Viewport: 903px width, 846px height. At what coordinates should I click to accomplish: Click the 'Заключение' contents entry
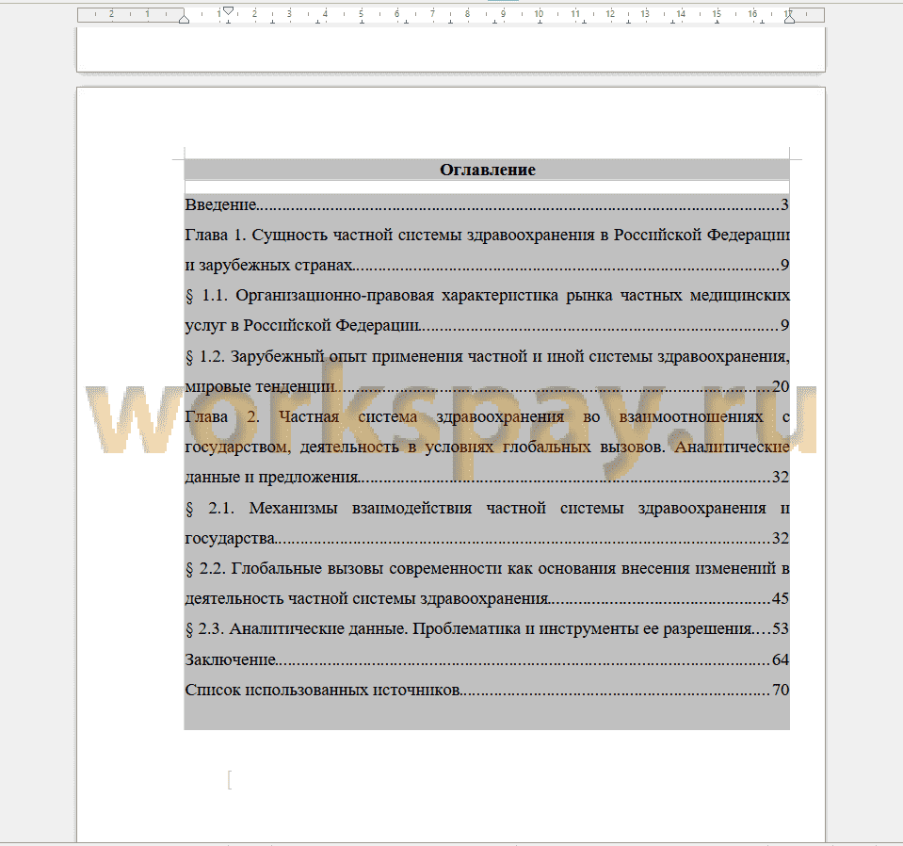point(487,659)
